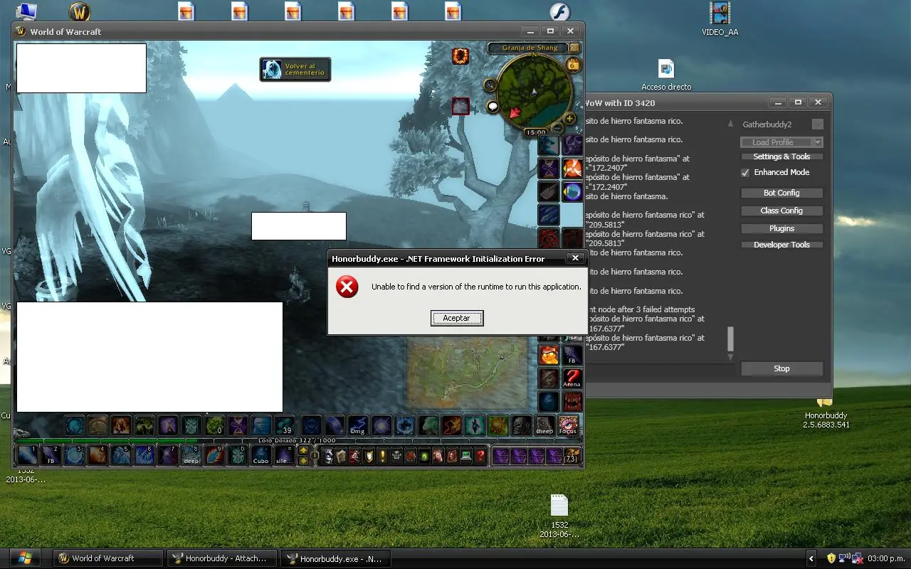The width and height of the screenshot is (911, 569).
Task: Click the Arena macro with red question mark
Action: pyautogui.click(x=572, y=378)
